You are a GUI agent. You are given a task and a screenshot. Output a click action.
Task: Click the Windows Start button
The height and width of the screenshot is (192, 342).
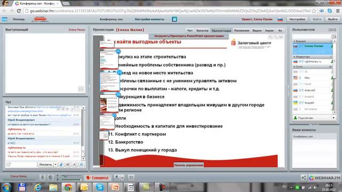tap(6, 187)
